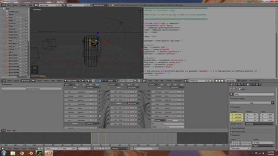Image resolution: width=278 pixels, height=156 pixels.
Task: Open the Add Sensor dropdown
Action: tap(93, 88)
